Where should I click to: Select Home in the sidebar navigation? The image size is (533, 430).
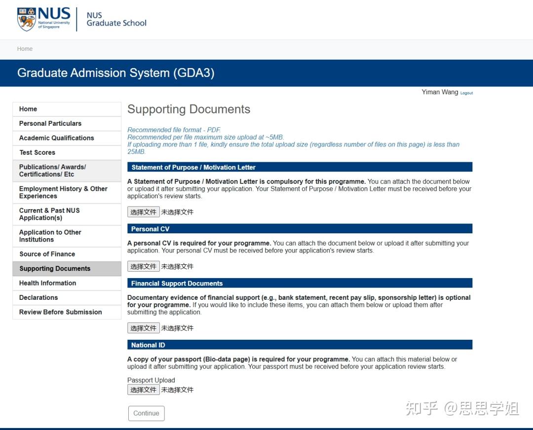tap(28, 109)
